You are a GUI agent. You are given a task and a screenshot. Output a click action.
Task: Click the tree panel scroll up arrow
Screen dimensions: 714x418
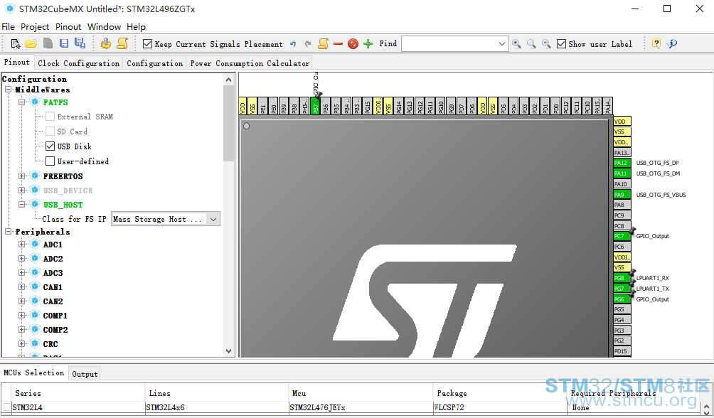tap(228, 80)
